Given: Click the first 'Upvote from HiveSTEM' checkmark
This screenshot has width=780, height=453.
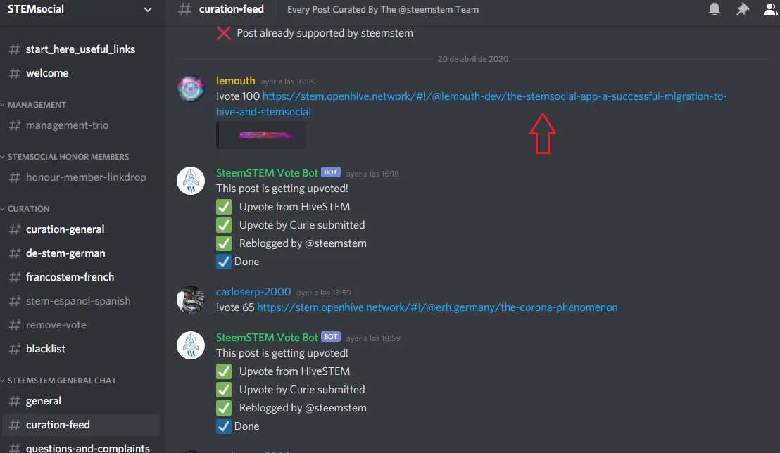Looking at the screenshot, I should tap(224, 207).
